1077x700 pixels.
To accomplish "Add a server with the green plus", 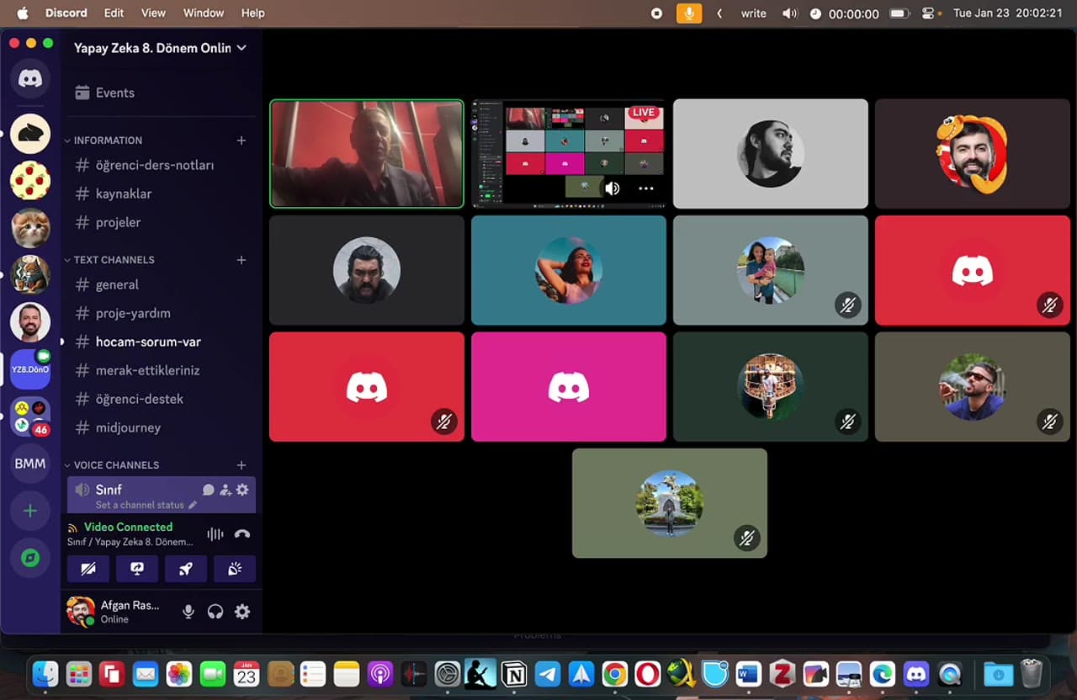I will [30, 511].
